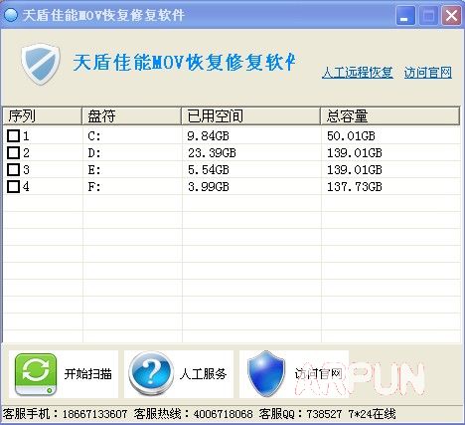
Task: Click total capacity 137.73GB
Action: coord(355,187)
